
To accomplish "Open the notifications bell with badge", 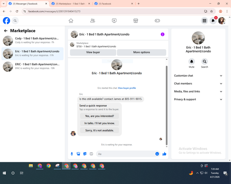I will coord(213,21).
